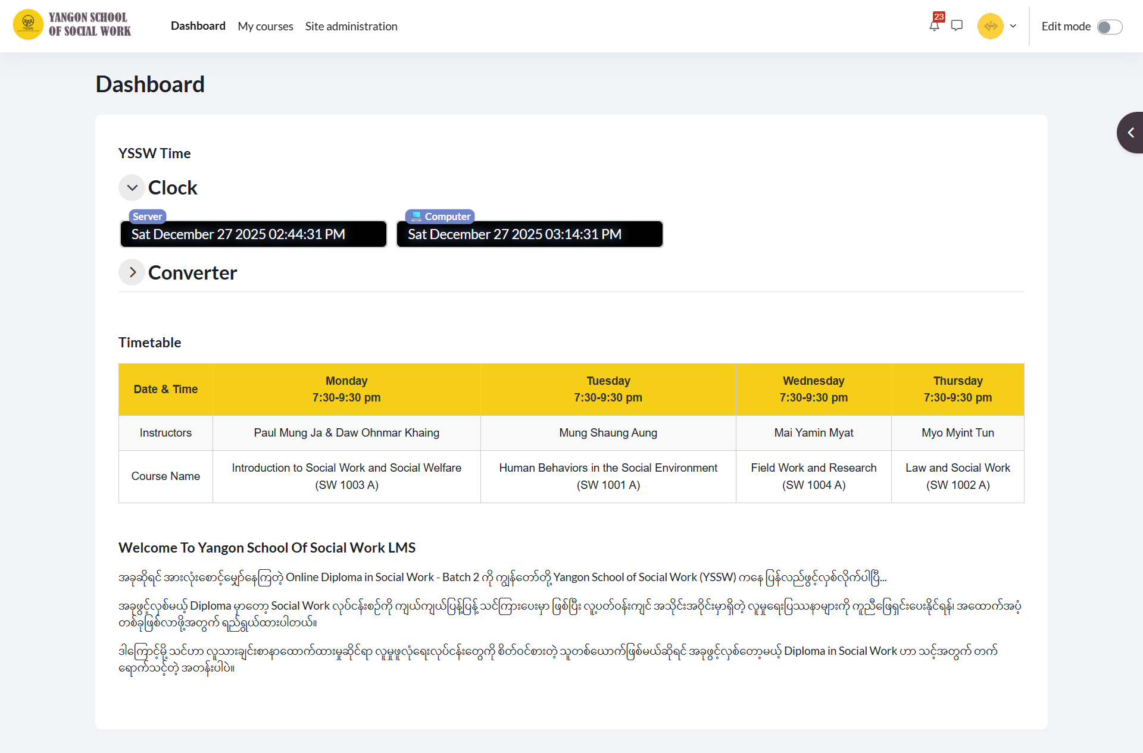Open user menu dropdown arrow
This screenshot has width=1143, height=753.
point(1013,26)
